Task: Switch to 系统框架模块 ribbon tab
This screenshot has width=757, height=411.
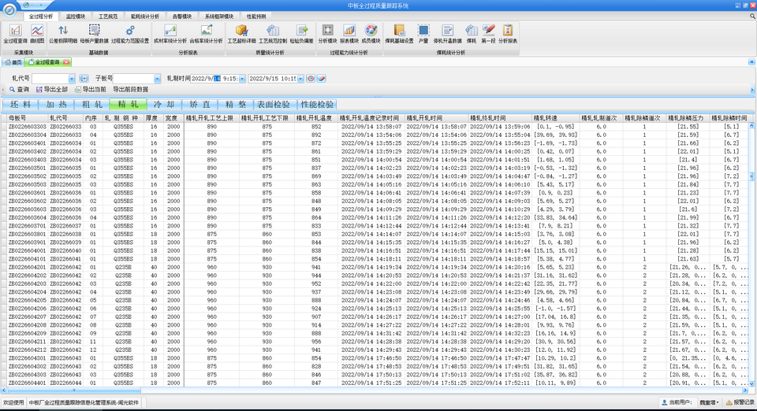Action: (218, 17)
